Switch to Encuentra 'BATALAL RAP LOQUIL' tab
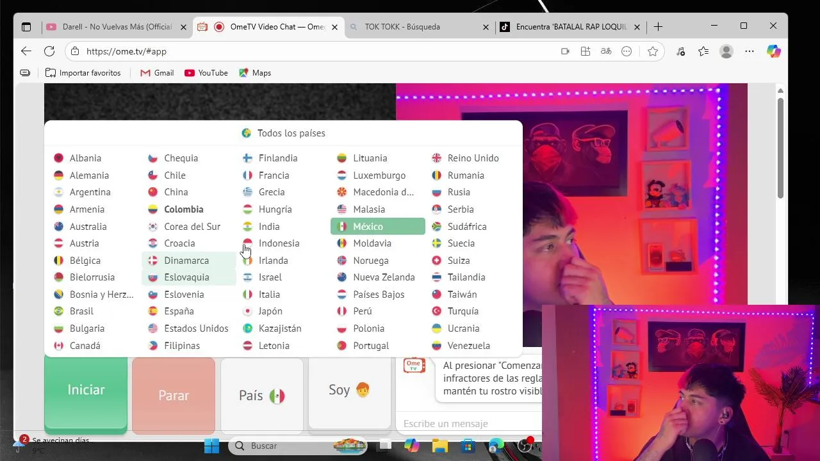Viewport: 820px width, 461px height. click(x=570, y=27)
